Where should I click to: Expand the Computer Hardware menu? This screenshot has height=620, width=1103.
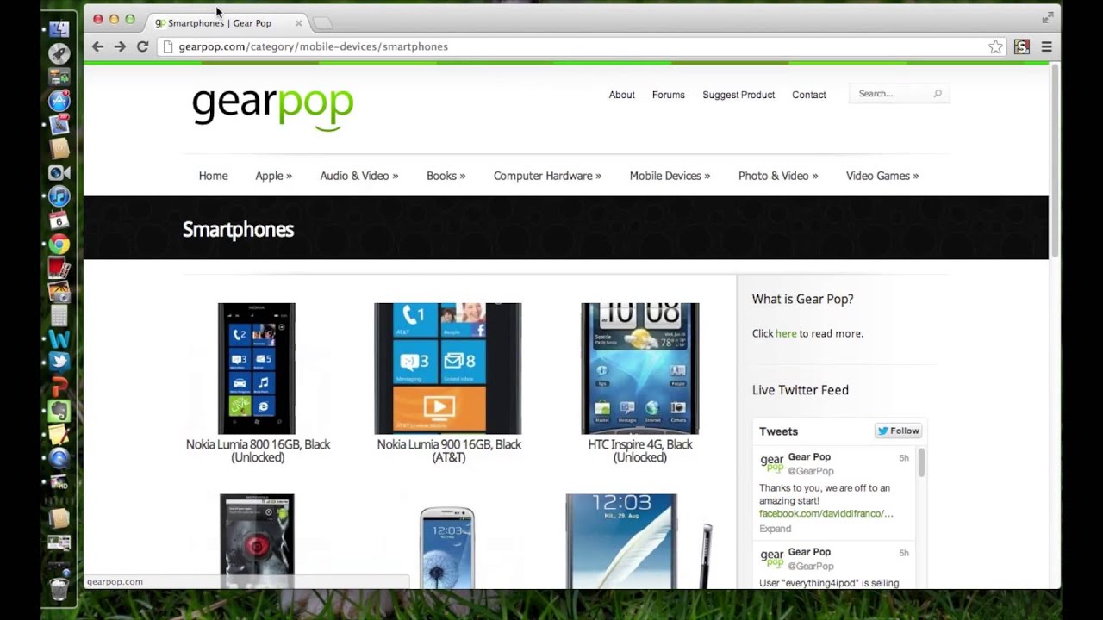tap(547, 176)
